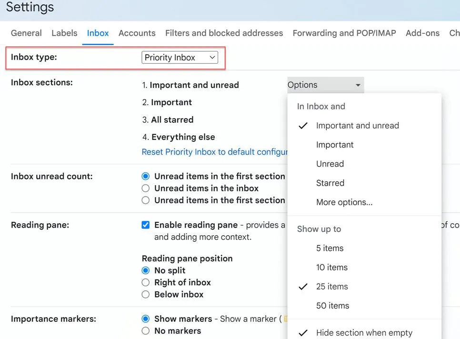Click inbox section '3. All starred'
The image size is (460, 339).
[168, 120]
